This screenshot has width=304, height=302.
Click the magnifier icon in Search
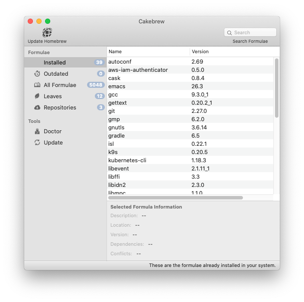pos(230,32)
